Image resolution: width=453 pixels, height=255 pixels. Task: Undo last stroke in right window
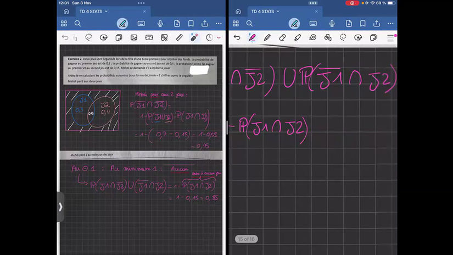(x=237, y=37)
